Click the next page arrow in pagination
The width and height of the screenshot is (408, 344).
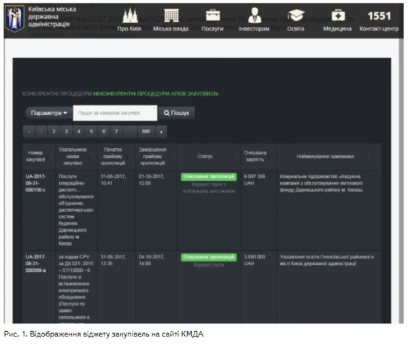161,131
